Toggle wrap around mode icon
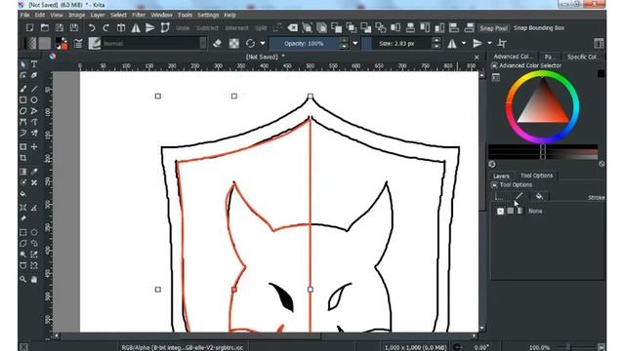 pyautogui.click(x=502, y=43)
